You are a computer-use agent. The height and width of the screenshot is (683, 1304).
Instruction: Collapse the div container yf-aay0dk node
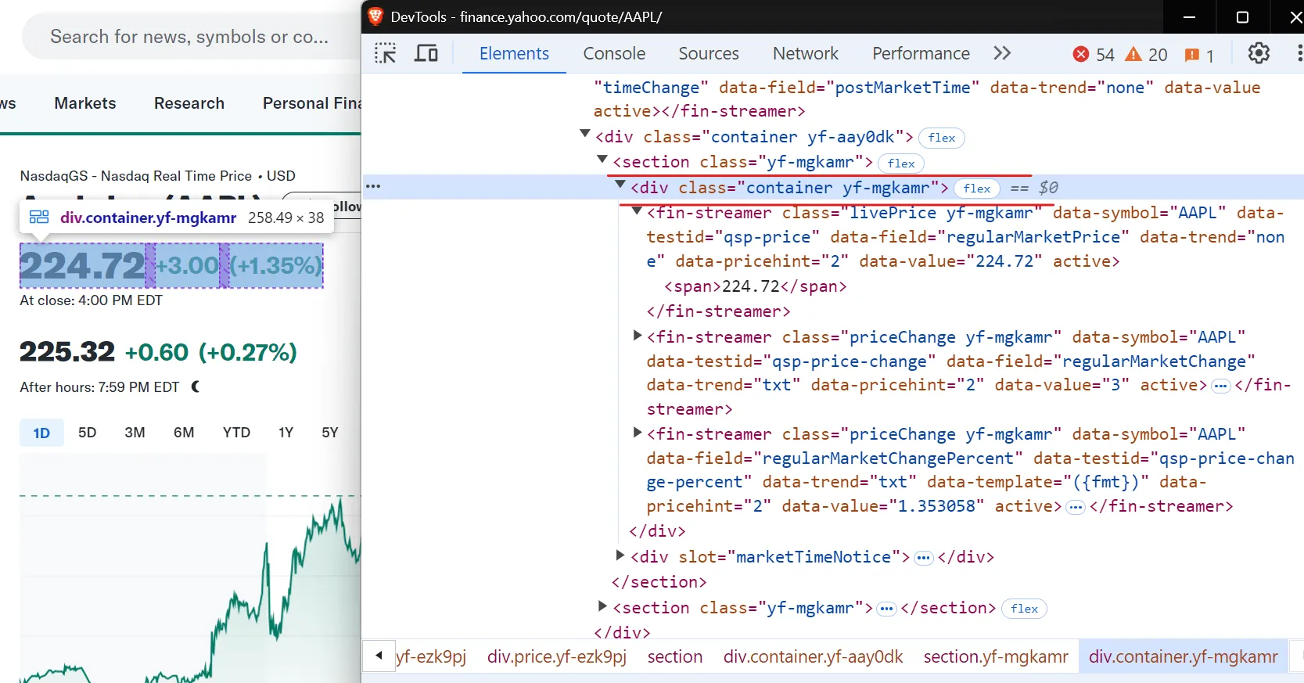point(584,134)
